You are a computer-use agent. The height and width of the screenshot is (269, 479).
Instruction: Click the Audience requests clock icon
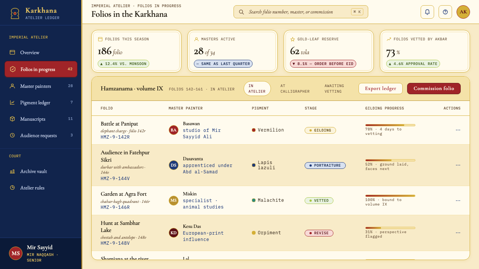12,136
